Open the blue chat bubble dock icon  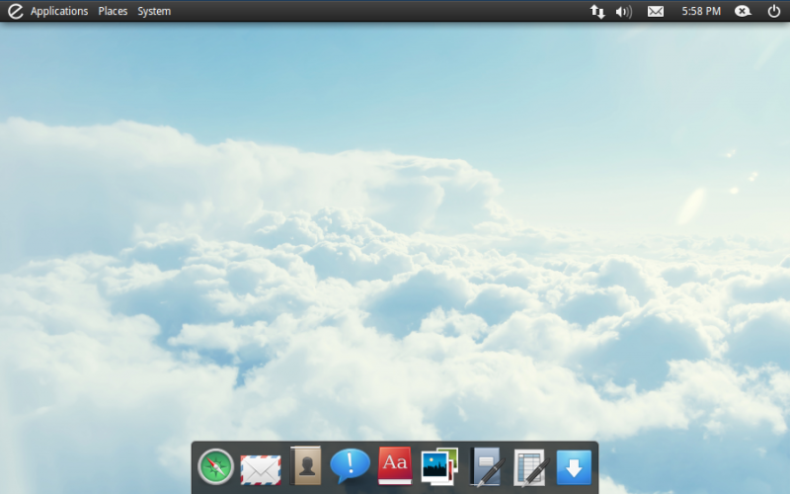click(350, 464)
